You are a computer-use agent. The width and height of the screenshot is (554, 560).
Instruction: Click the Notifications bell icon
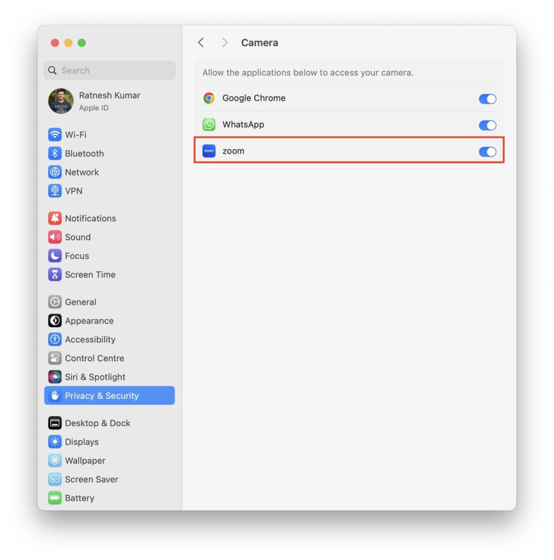tap(55, 218)
